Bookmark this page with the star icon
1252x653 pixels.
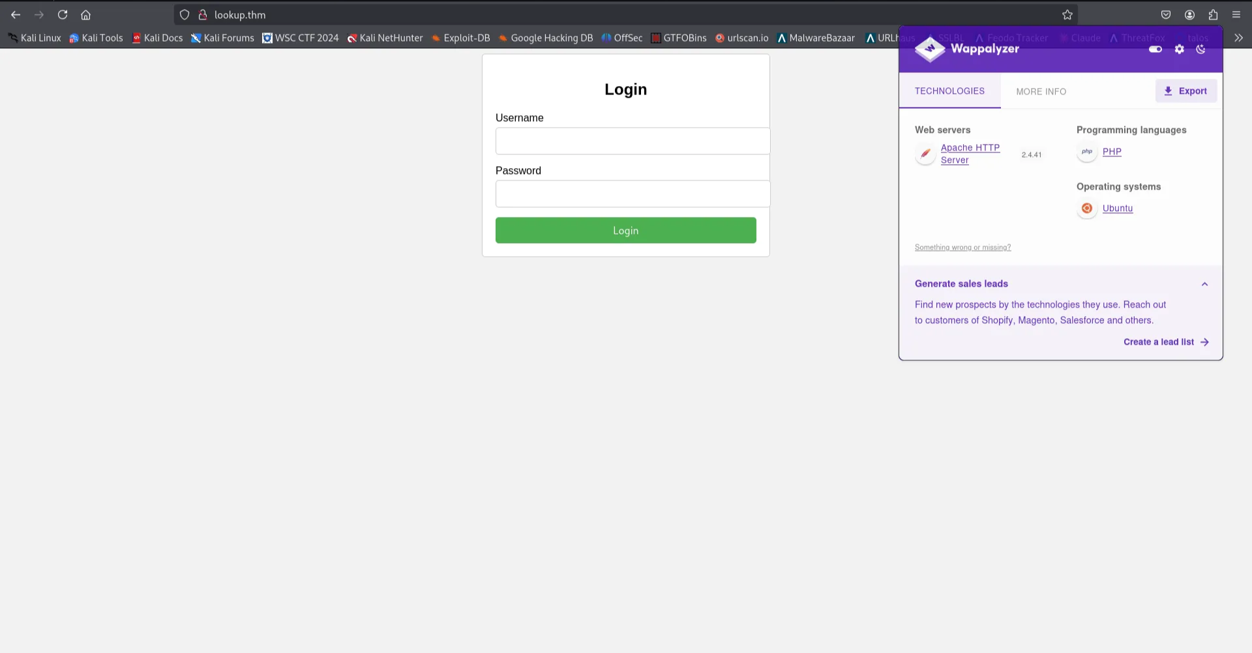(1067, 14)
